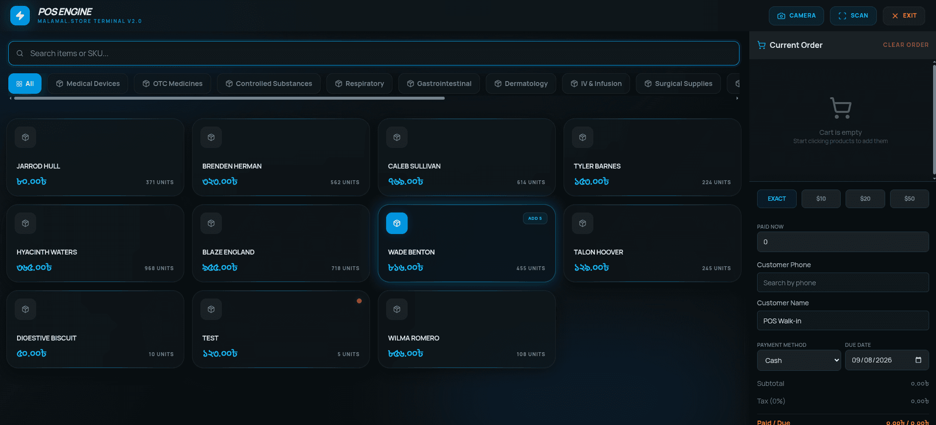This screenshot has width=936, height=425.
Task: Click the POS Engine lightning logo icon
Action: coord(20,16)
